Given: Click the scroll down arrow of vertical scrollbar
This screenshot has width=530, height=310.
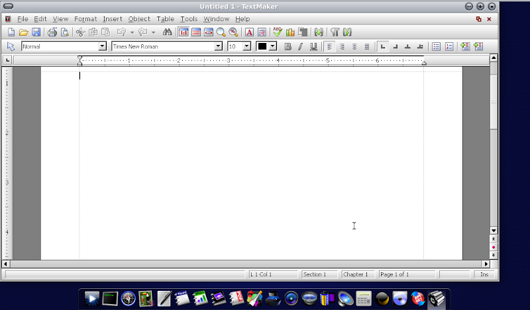Looking at the screenshot, I should [494, 231].
